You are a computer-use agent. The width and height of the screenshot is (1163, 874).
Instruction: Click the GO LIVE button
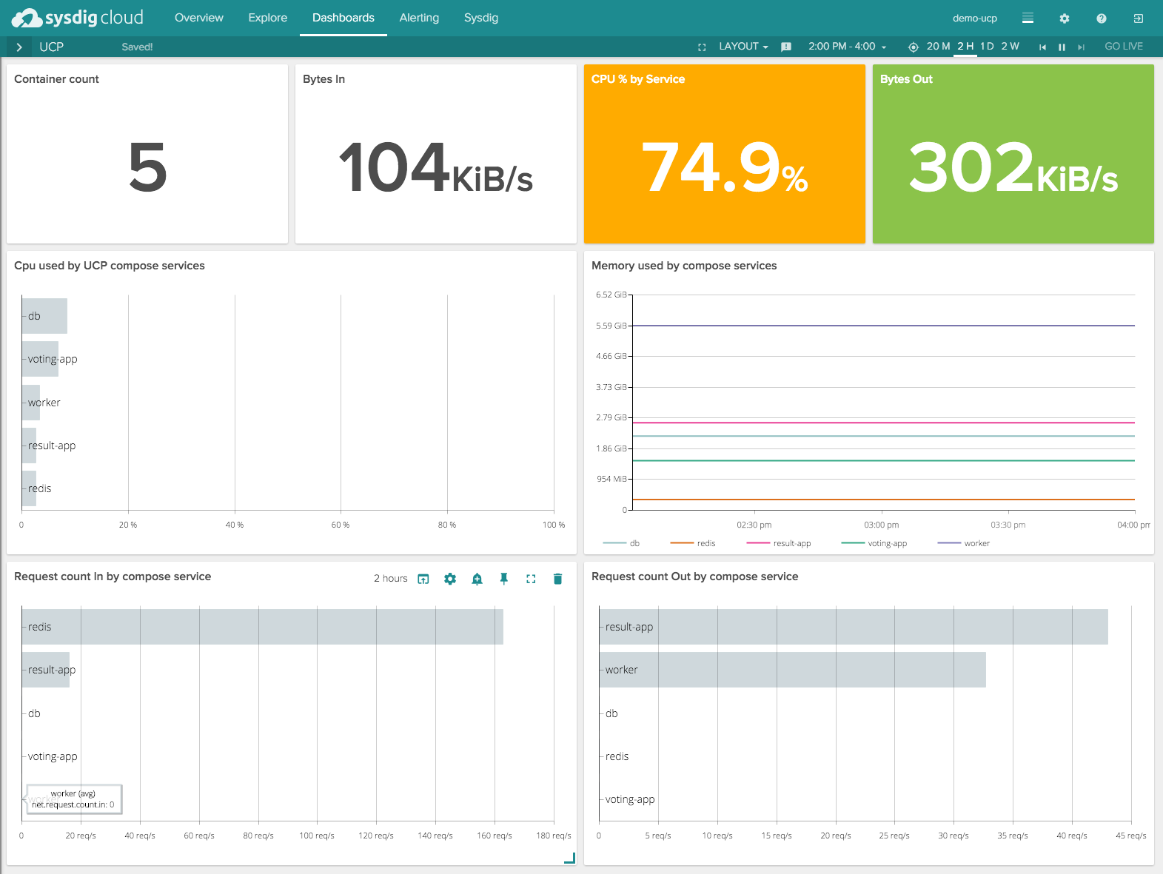[x=1123, y=47]
